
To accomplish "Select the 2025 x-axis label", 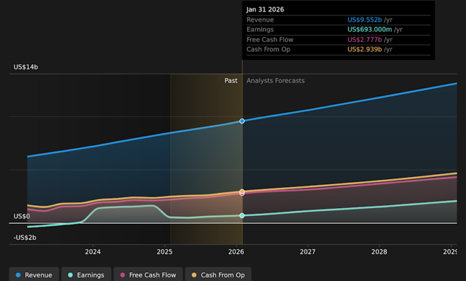I will tap(164, 252).
